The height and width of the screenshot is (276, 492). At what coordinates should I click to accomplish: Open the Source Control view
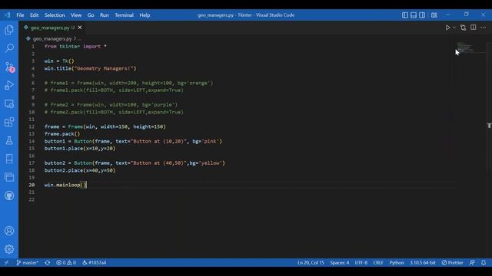pyautogui.click(x=9, y=67)
